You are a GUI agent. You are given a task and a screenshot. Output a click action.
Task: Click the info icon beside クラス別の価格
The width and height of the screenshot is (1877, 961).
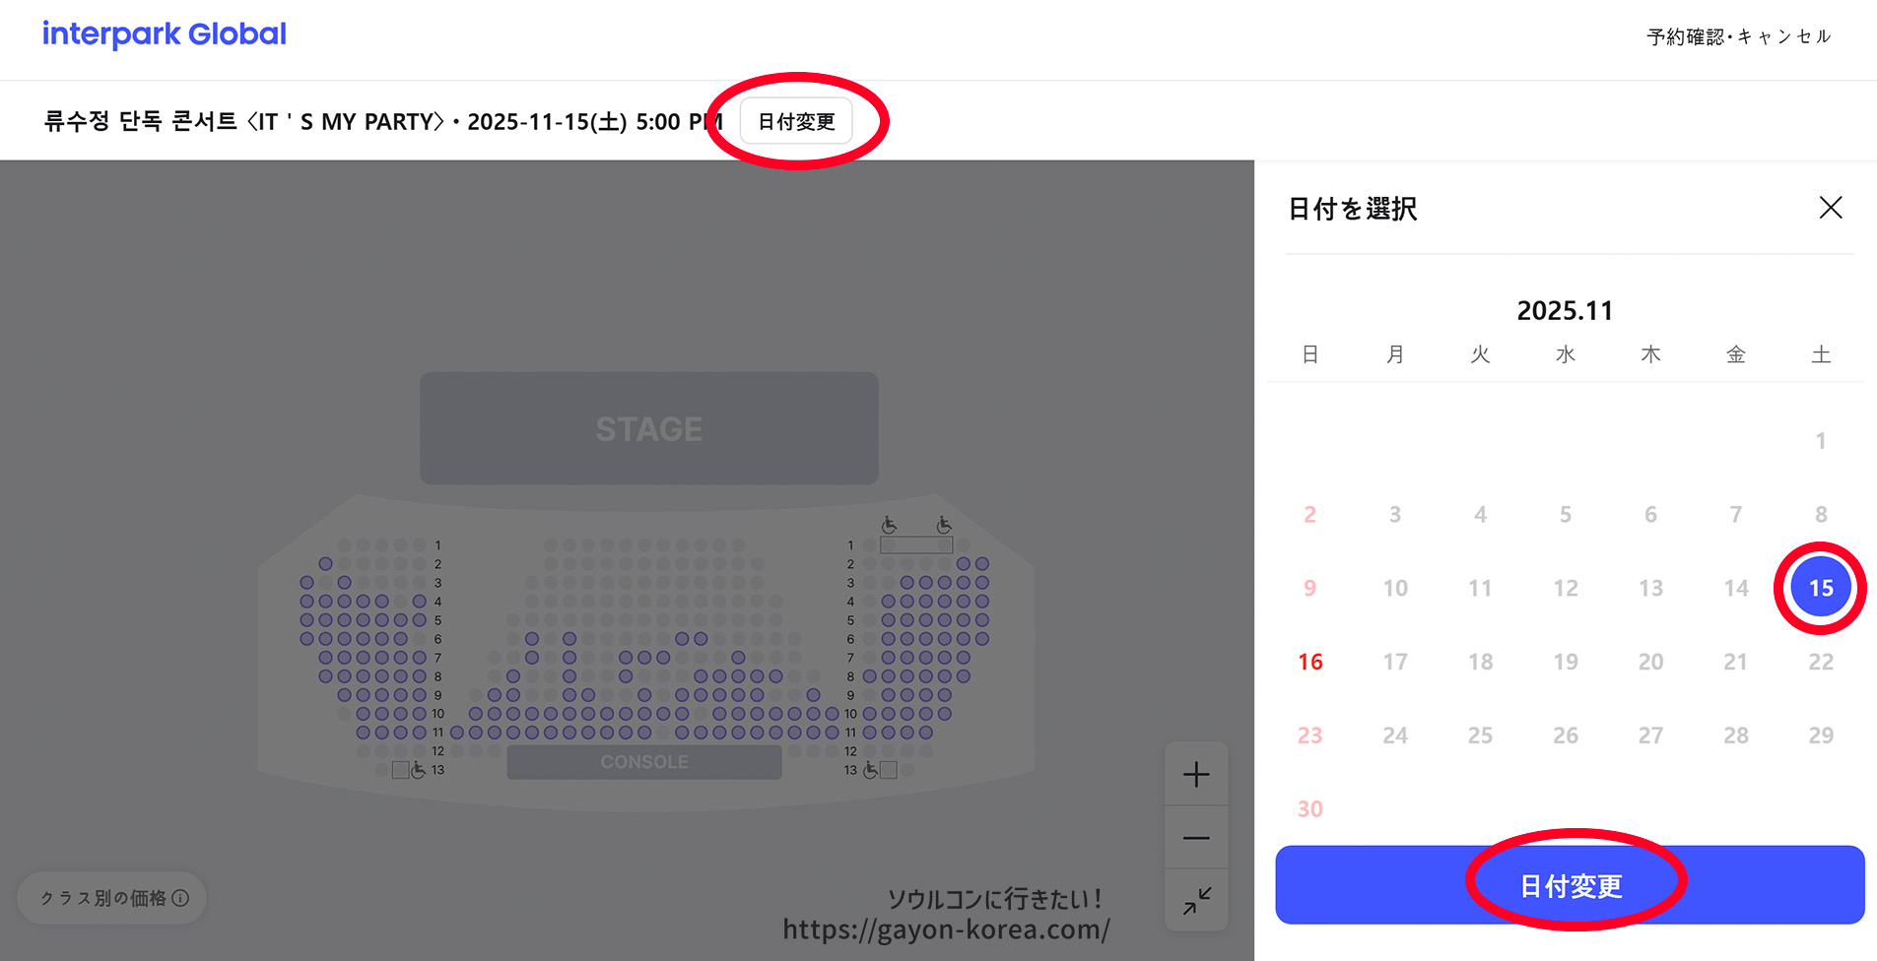(x=180, y=898)
